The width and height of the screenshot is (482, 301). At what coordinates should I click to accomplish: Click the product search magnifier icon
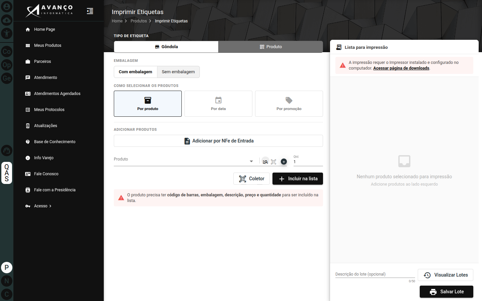pyautogui.click(x=265, y=162)
